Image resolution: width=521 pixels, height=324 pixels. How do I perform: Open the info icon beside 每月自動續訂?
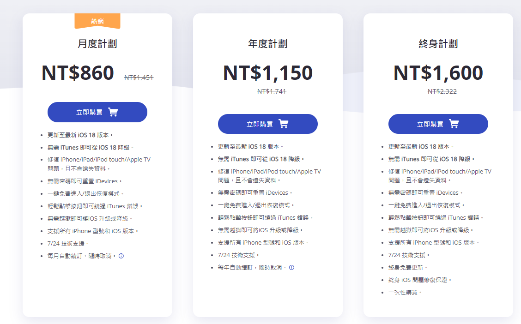pos(121,256)
